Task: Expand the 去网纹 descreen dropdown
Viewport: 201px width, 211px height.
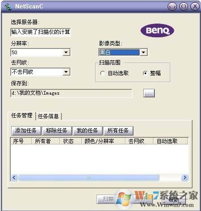Action: pos(66,72)
